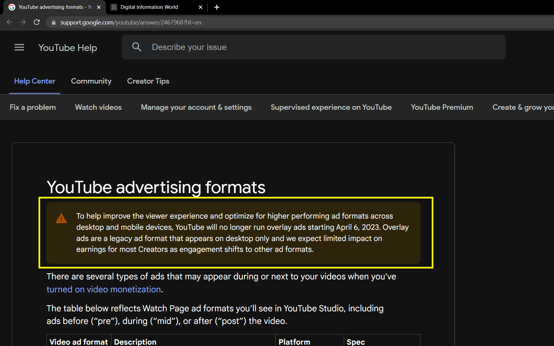554x346 pixels.
Task: Click the Platform column header
Action: (x=294, y=342)
